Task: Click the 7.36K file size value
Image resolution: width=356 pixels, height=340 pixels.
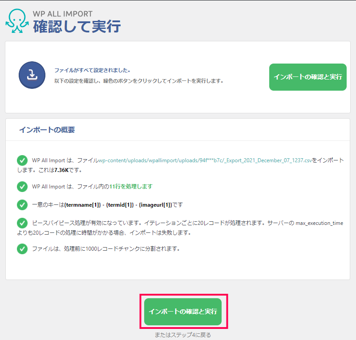Action: [x=61, y=170]
